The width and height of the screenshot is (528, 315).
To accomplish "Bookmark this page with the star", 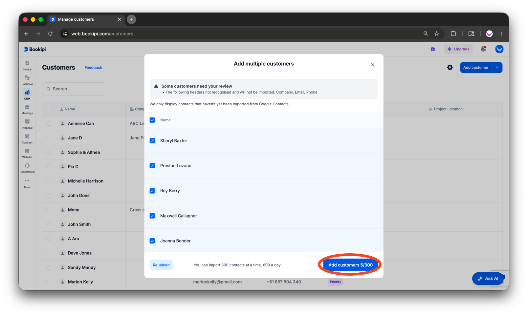I will [436, 33].
